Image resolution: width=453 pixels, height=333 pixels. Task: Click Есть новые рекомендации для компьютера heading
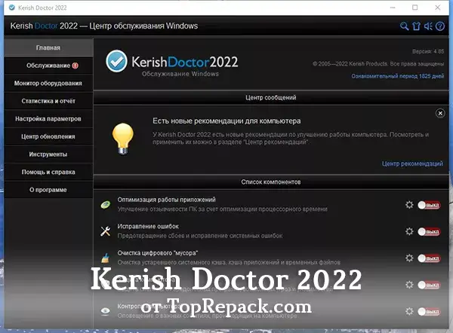pyautogui.click(x=226, y=121)
